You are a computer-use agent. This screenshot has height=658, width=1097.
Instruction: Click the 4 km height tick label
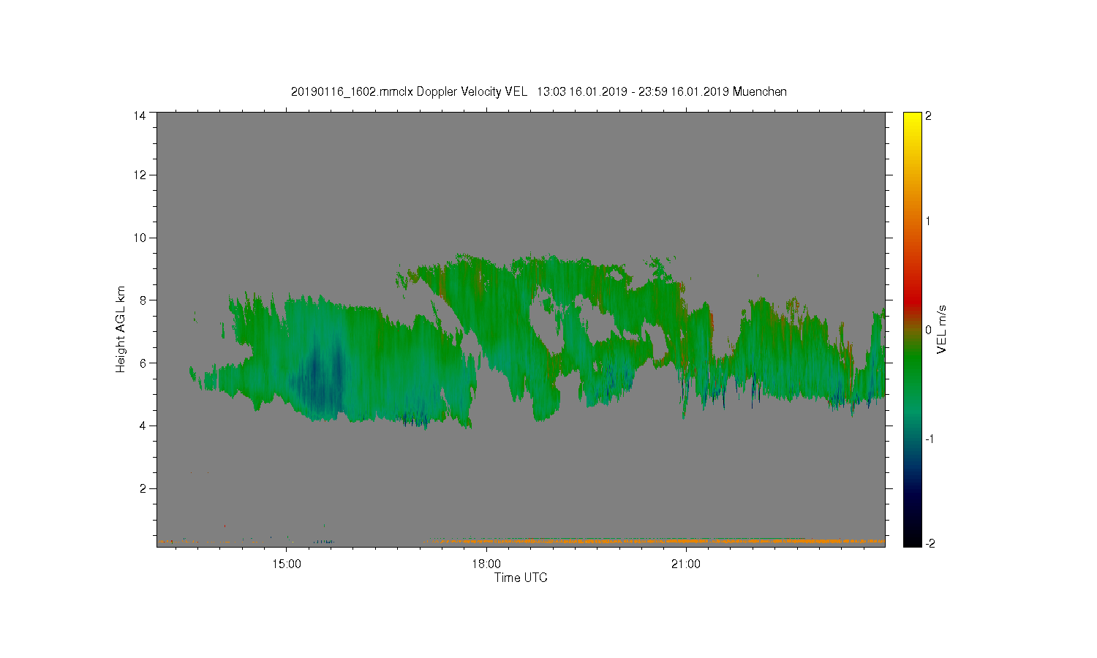[143, 426]
